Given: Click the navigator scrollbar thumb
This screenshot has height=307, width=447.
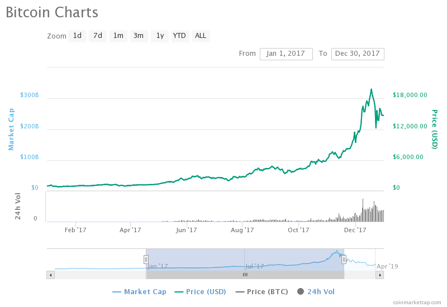Looking at the screenshot, I should 245,275.
